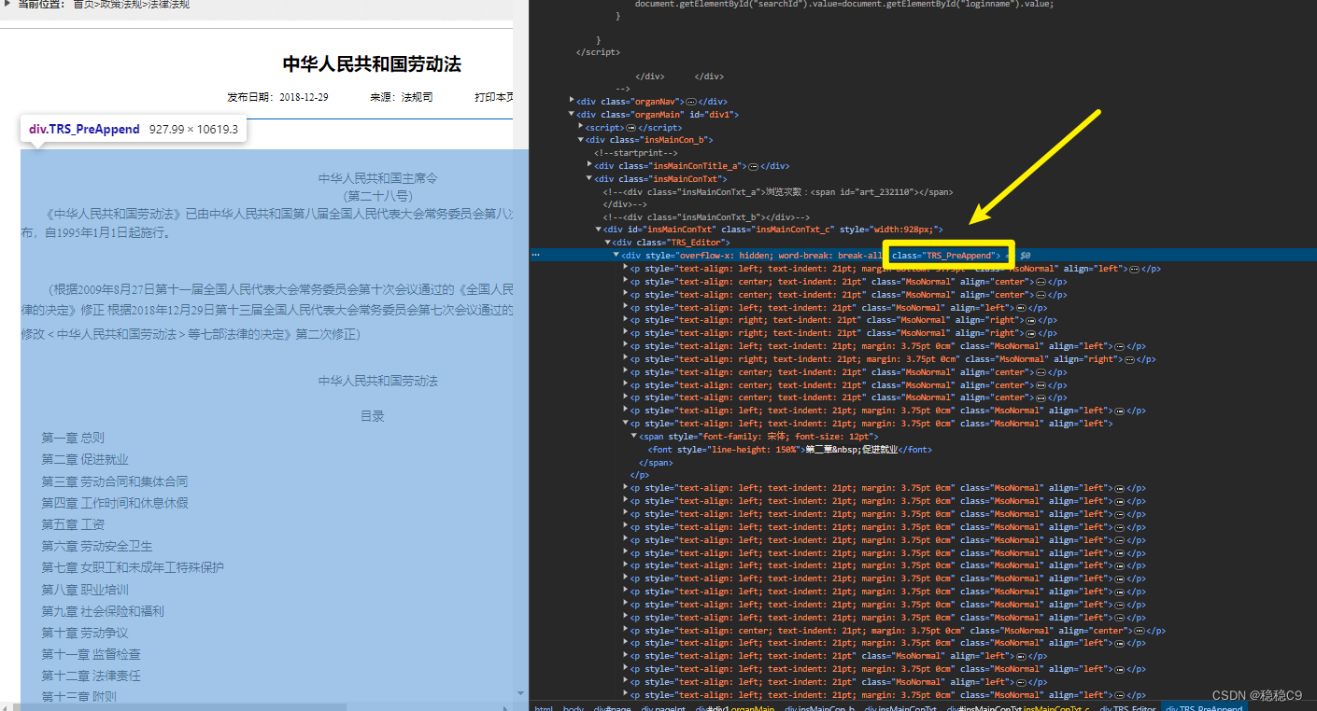This screenshot has width=1317, height=711.
Task: Open the 首页 breadcrumb link on webpage
Action: click(85, 5)
